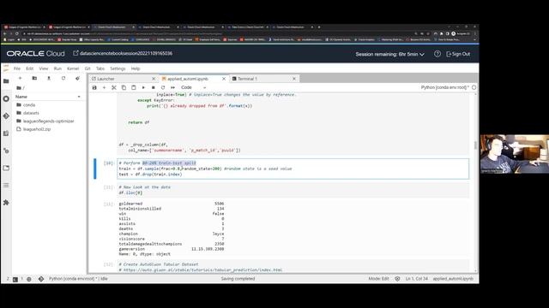Click the terminal count icon in status bar
This screenshot has height=308, width=549.
click(x=15, y=279)
